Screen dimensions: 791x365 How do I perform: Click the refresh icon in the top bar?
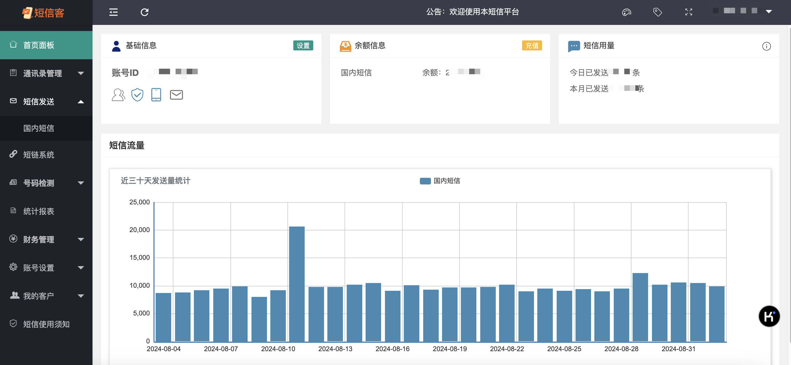click(x=145, y=12)
